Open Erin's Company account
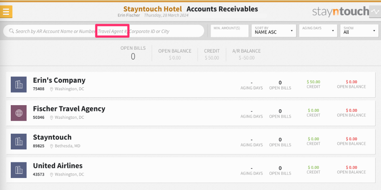The height and width of the screenshot is (190, 381). (x=191, y=84)
